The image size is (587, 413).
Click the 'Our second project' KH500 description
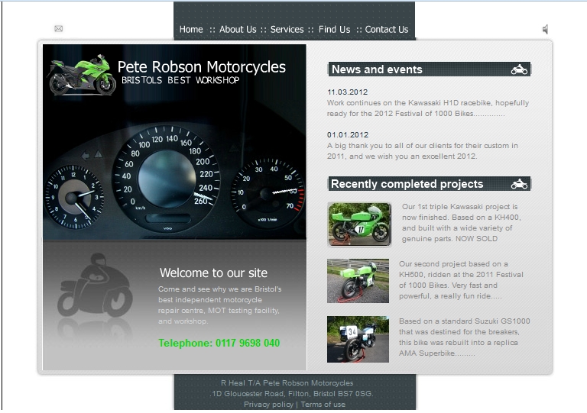(461, 280)
